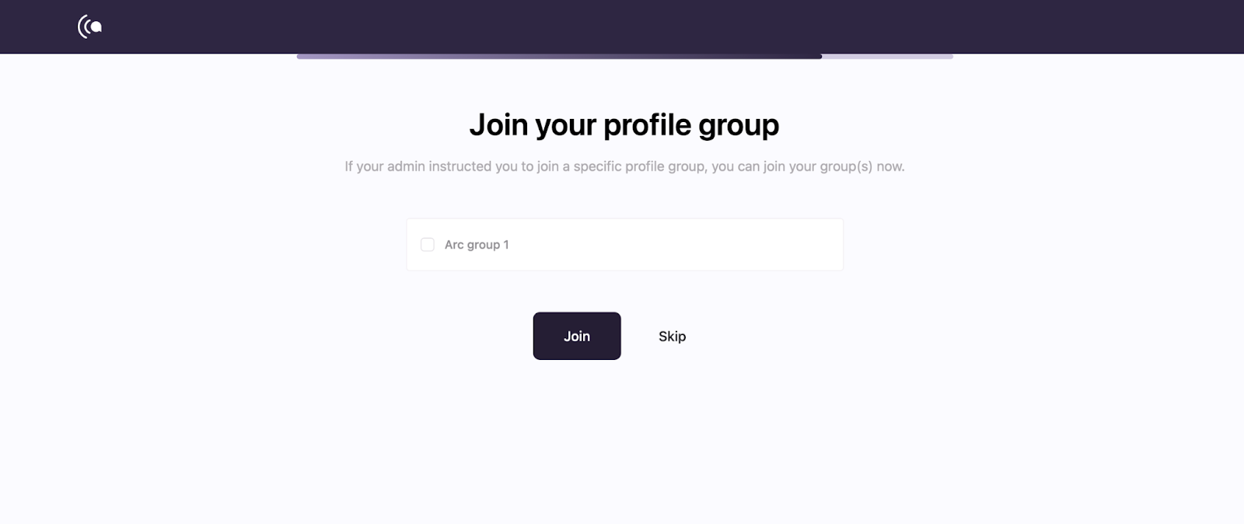Confirm group selection with the dark Join button
Screen dimensions: 1244x524
point(577,336)
